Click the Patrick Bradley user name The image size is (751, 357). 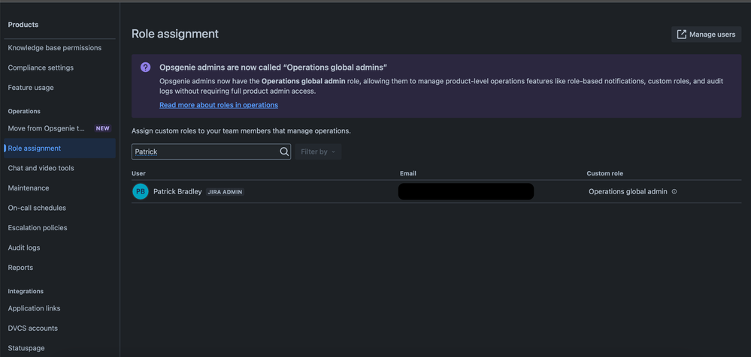tap(177, 192)
